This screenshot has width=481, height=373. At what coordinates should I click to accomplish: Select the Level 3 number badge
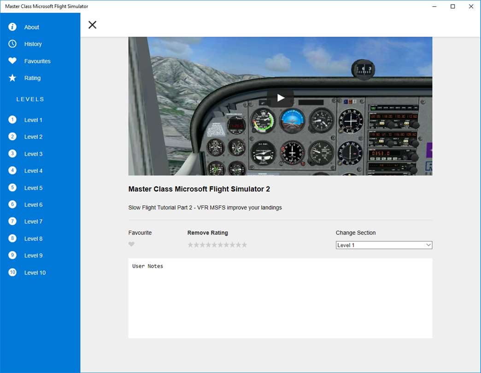(12, 153)
